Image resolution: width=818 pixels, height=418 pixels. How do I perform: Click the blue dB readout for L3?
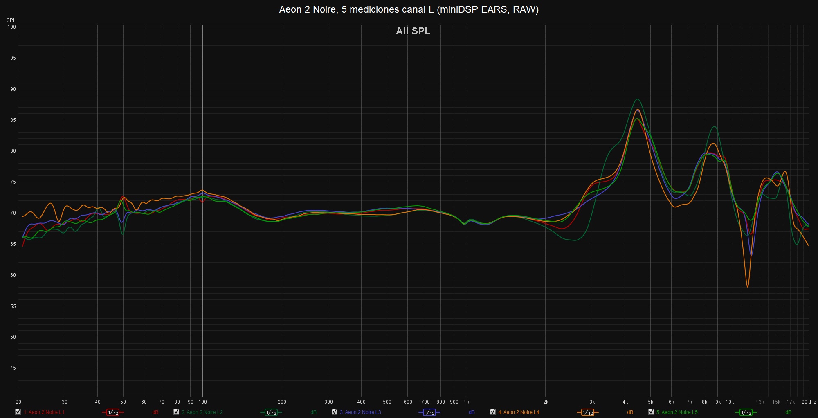click(x=472, y=412)
